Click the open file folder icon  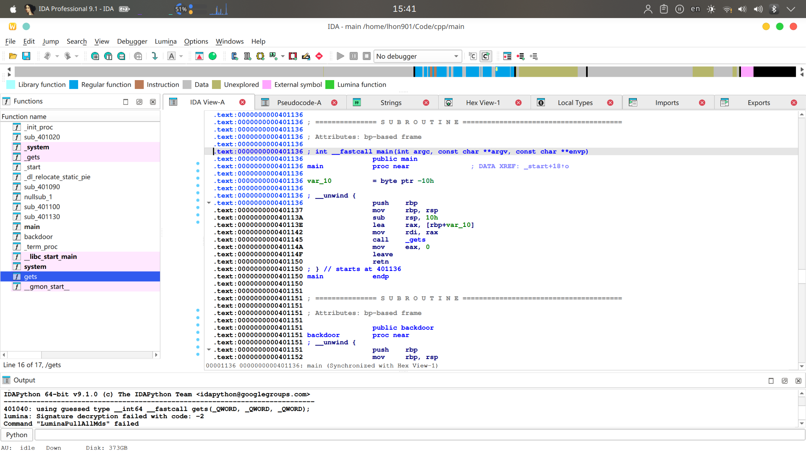(13, 56)
